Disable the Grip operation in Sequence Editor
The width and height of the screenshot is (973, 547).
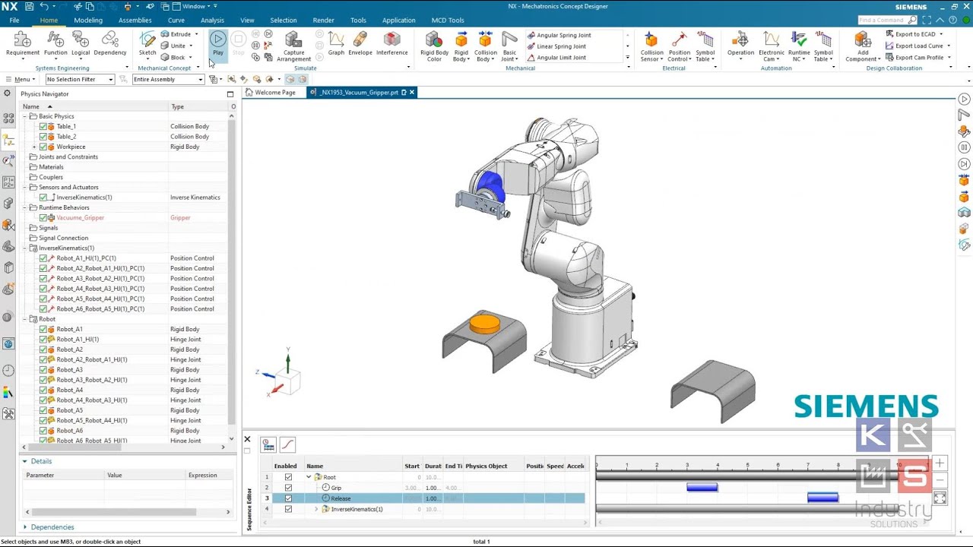[x=288, y=488]
